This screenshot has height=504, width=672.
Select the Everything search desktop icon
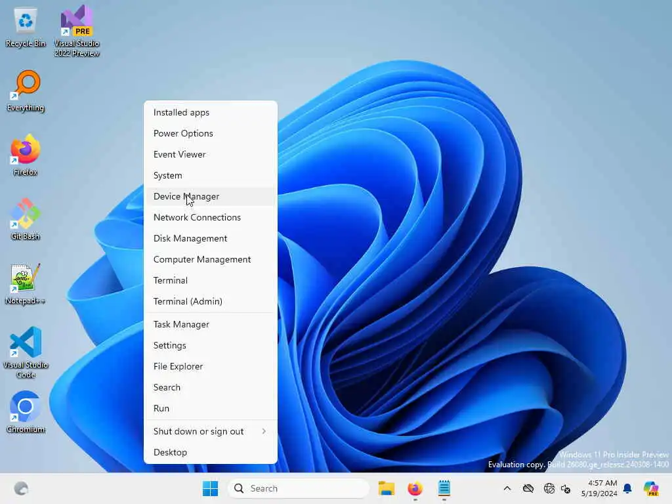[x=26, y=91]
